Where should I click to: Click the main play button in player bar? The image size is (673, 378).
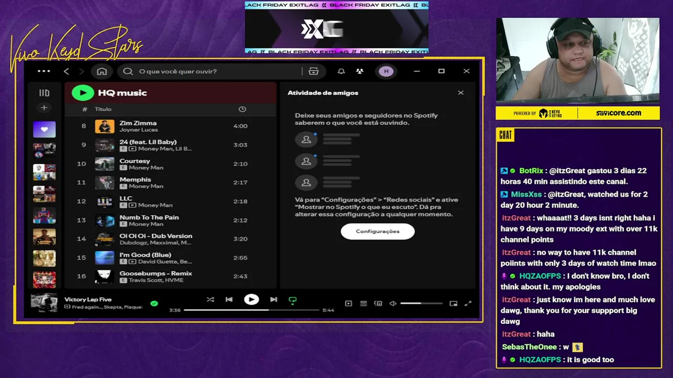251,299
